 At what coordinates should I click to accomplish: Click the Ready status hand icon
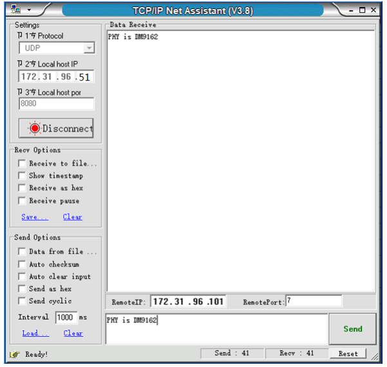click(x=15, y=354)
